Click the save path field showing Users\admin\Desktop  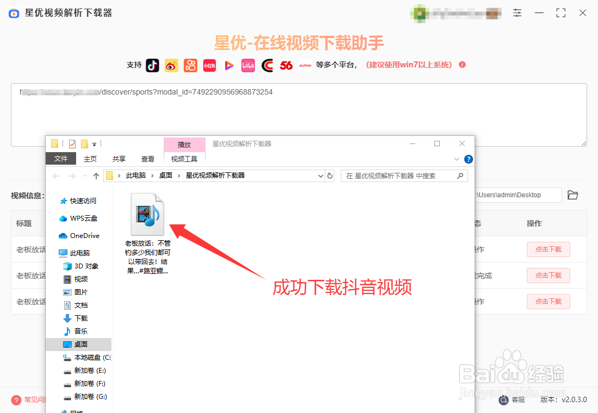click(518, 195)
